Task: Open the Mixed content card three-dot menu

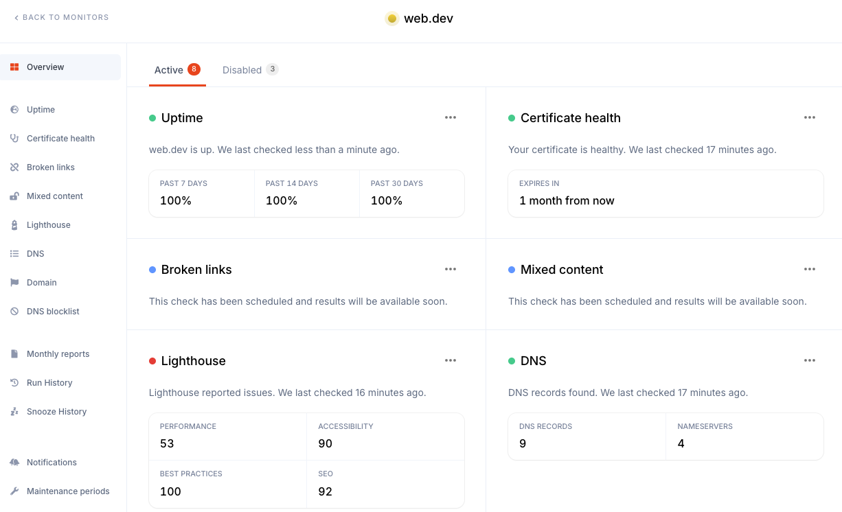Action: coord(810,269)
